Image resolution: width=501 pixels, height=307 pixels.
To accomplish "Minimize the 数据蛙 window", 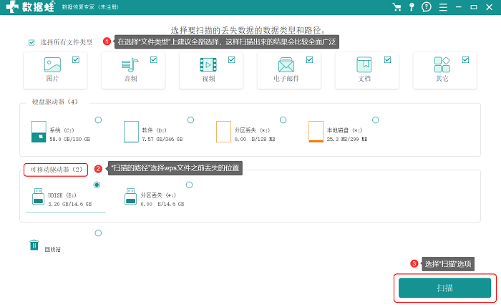I will tap(459, 7).
